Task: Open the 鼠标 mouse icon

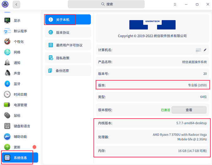Action: click(x=7, y=115)
